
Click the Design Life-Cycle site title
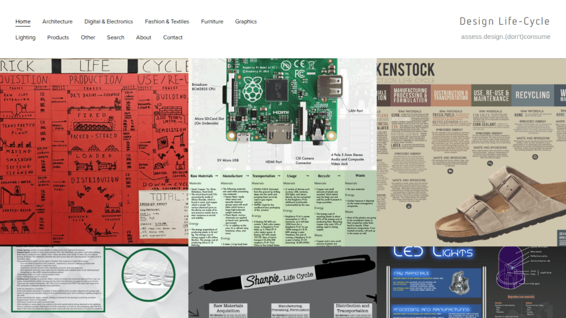505,21
